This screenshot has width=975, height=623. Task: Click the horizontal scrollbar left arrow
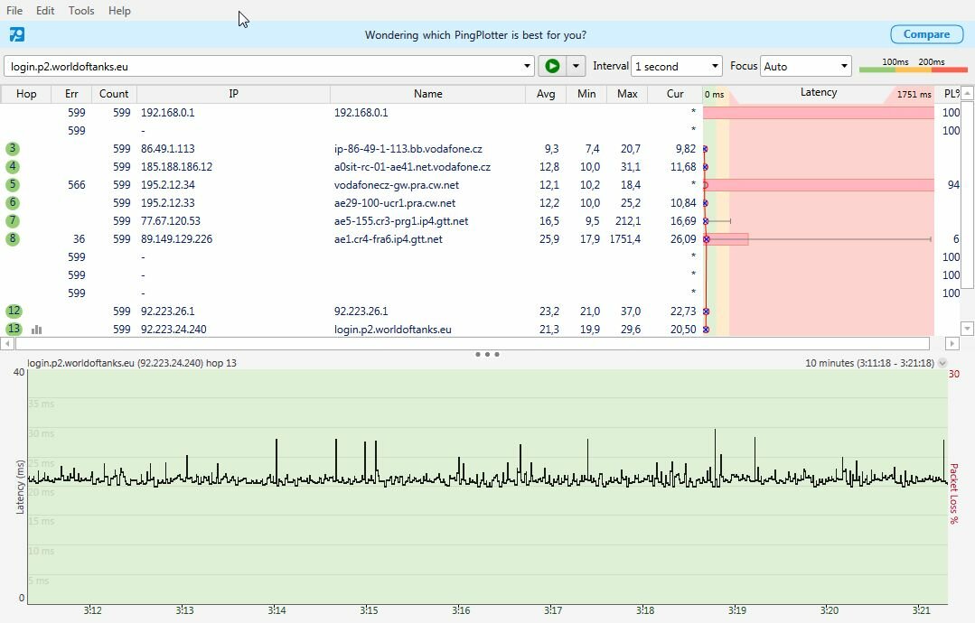[x=7, y=343]
